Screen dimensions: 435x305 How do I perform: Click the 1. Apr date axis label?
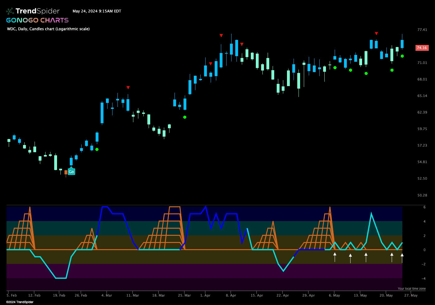point(205,295)
